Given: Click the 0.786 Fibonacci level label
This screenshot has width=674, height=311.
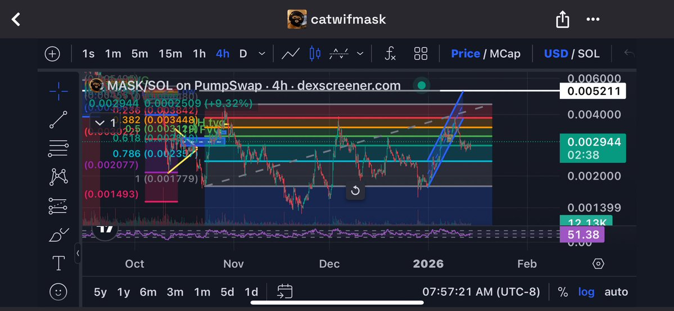Looking at the screenshot, I should tap(155, 154).
